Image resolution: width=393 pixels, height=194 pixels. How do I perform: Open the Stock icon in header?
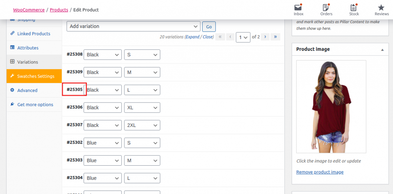[354, 8]
